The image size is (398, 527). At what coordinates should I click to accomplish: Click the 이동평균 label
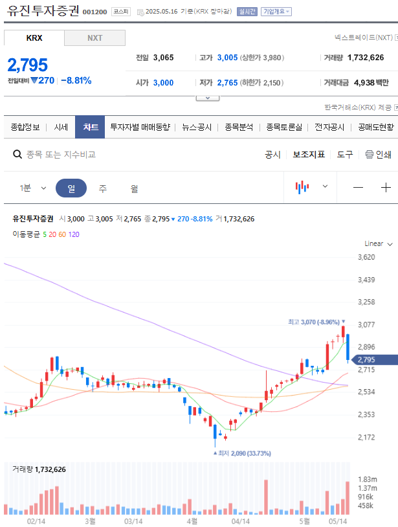coord(26,234)
